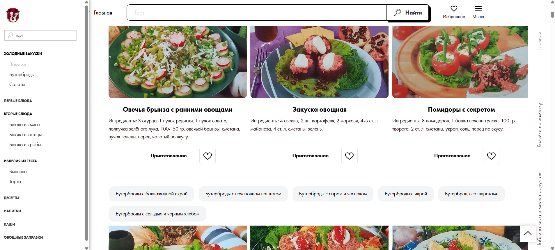This screenshot has height=250, width=555.
Task: Expand the НАПИТКИ sidebar category
Action: (12, 211)
